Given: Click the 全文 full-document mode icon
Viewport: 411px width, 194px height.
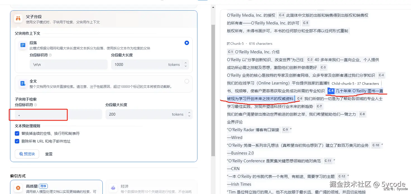Looking at the screenshot, I should (23, 83).
